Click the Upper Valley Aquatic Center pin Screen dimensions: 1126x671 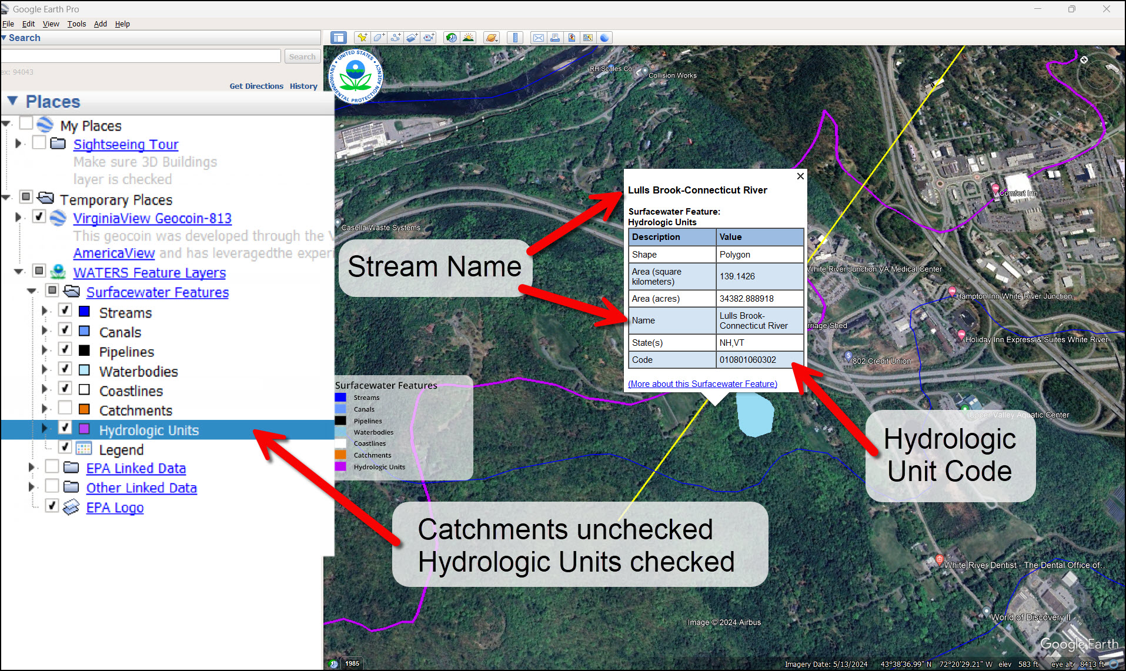coord(965,408)
